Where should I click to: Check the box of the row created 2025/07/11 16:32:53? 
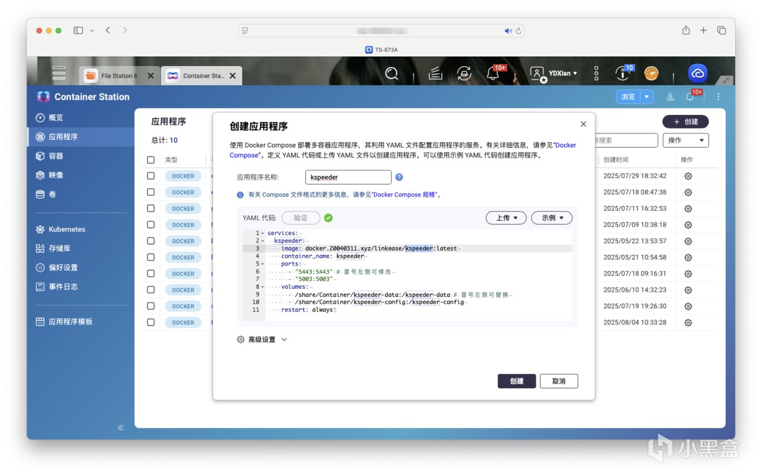tap(151, 208)
